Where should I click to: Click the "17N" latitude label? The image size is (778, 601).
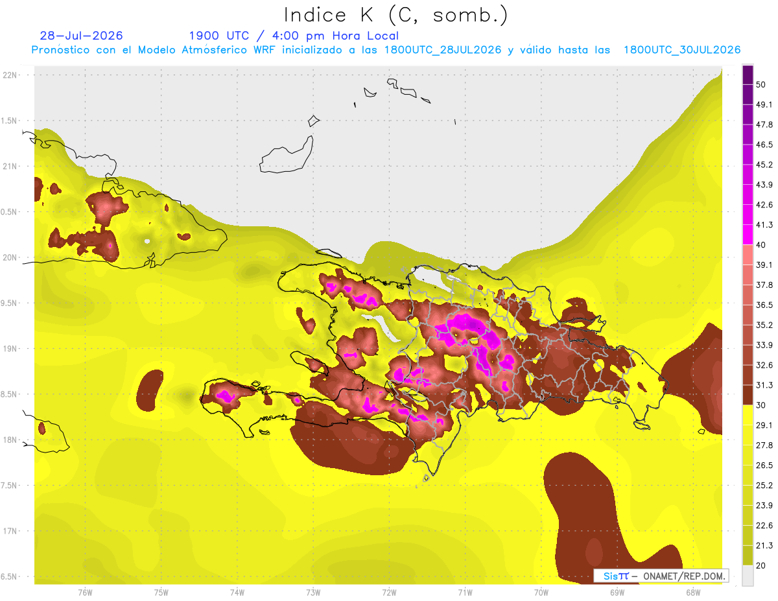coord(10,531)
